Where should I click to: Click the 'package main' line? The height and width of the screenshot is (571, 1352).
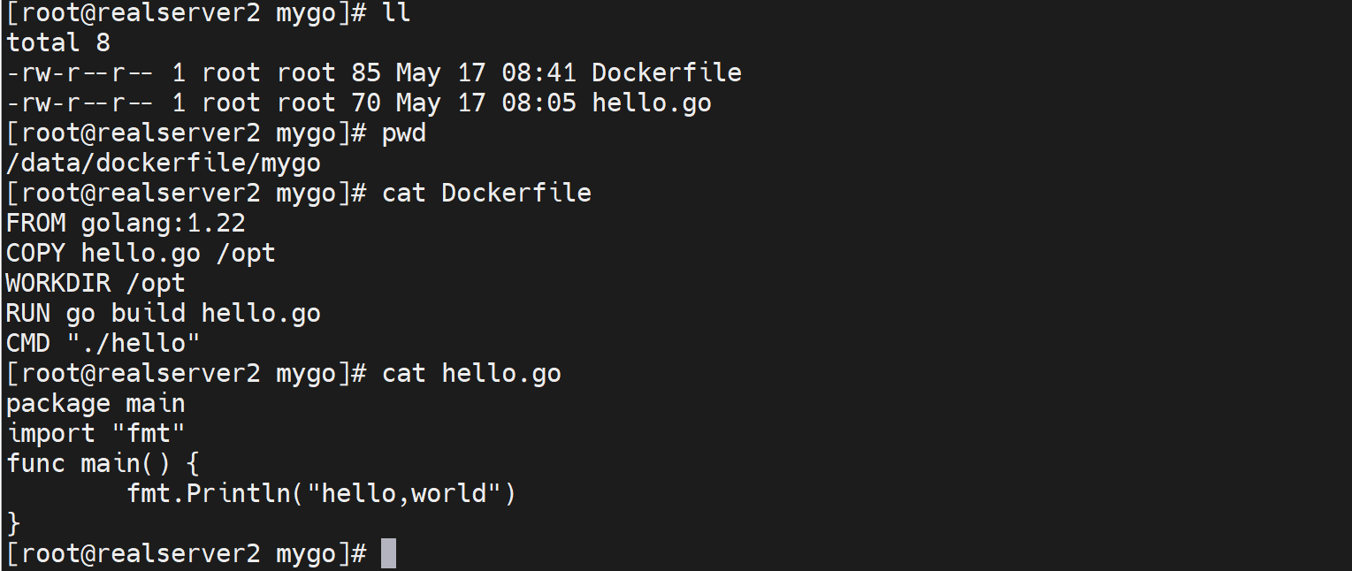pos(95,403)
